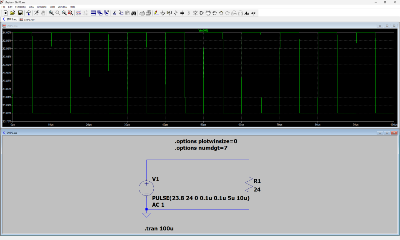Click the Rotate component icon
The width and height of the screenshot is (400, 240).
coord(234,13)
